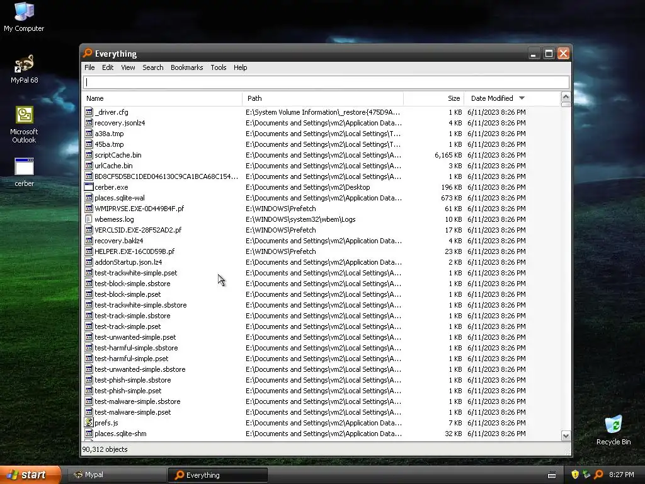Viewport: 645px width, 484px height.
Task: Click the icon next to scriptCache.bin
Action: click(x=88, y=155)
